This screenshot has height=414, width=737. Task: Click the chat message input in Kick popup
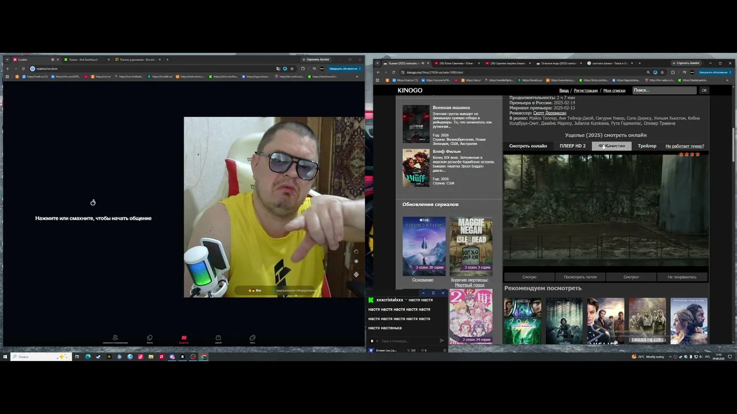[x=408, y=341]
